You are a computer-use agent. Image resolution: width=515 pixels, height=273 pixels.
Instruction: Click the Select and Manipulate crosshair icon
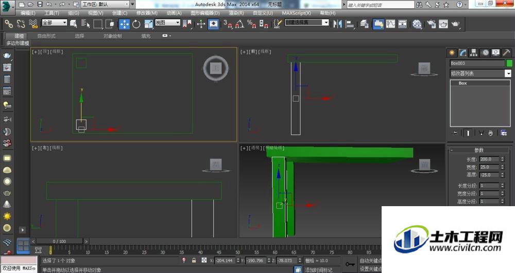tap(201, 24)
